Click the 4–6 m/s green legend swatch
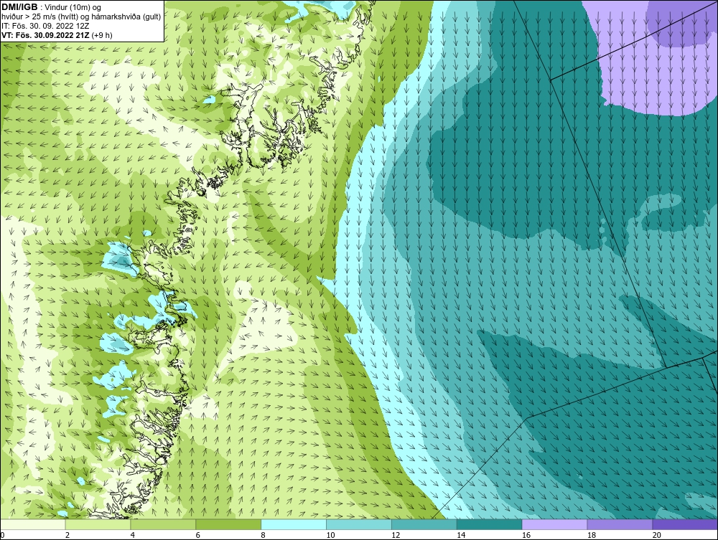This screenshot has width=718, height=540. [163, 524]
